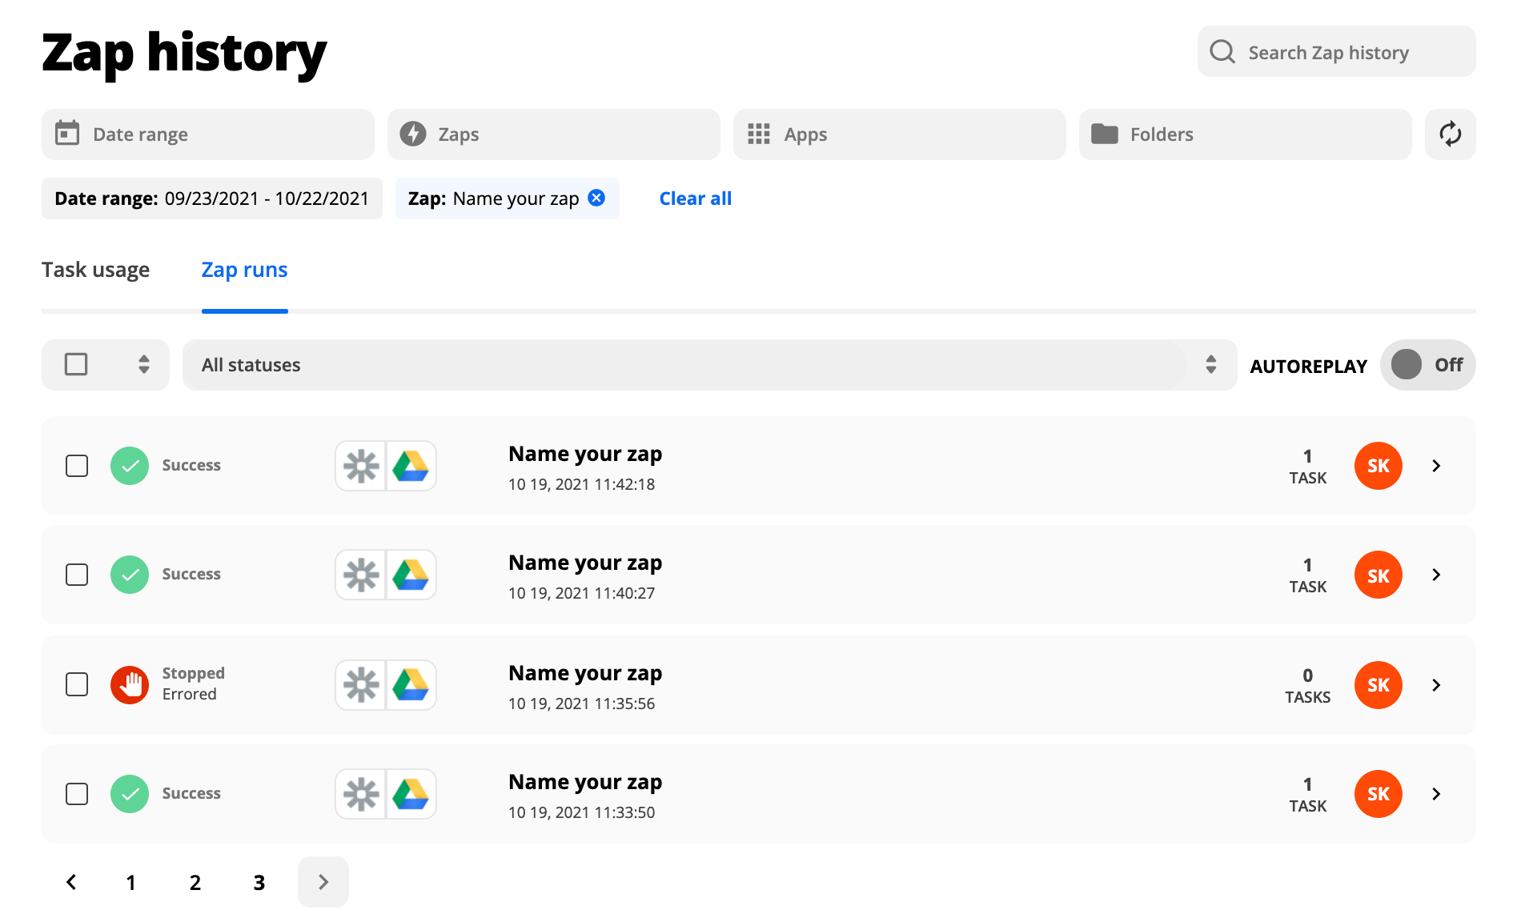Click the search magnifier icon
The width and height of the screenshot is (1521, 914).
(1222, 52)
